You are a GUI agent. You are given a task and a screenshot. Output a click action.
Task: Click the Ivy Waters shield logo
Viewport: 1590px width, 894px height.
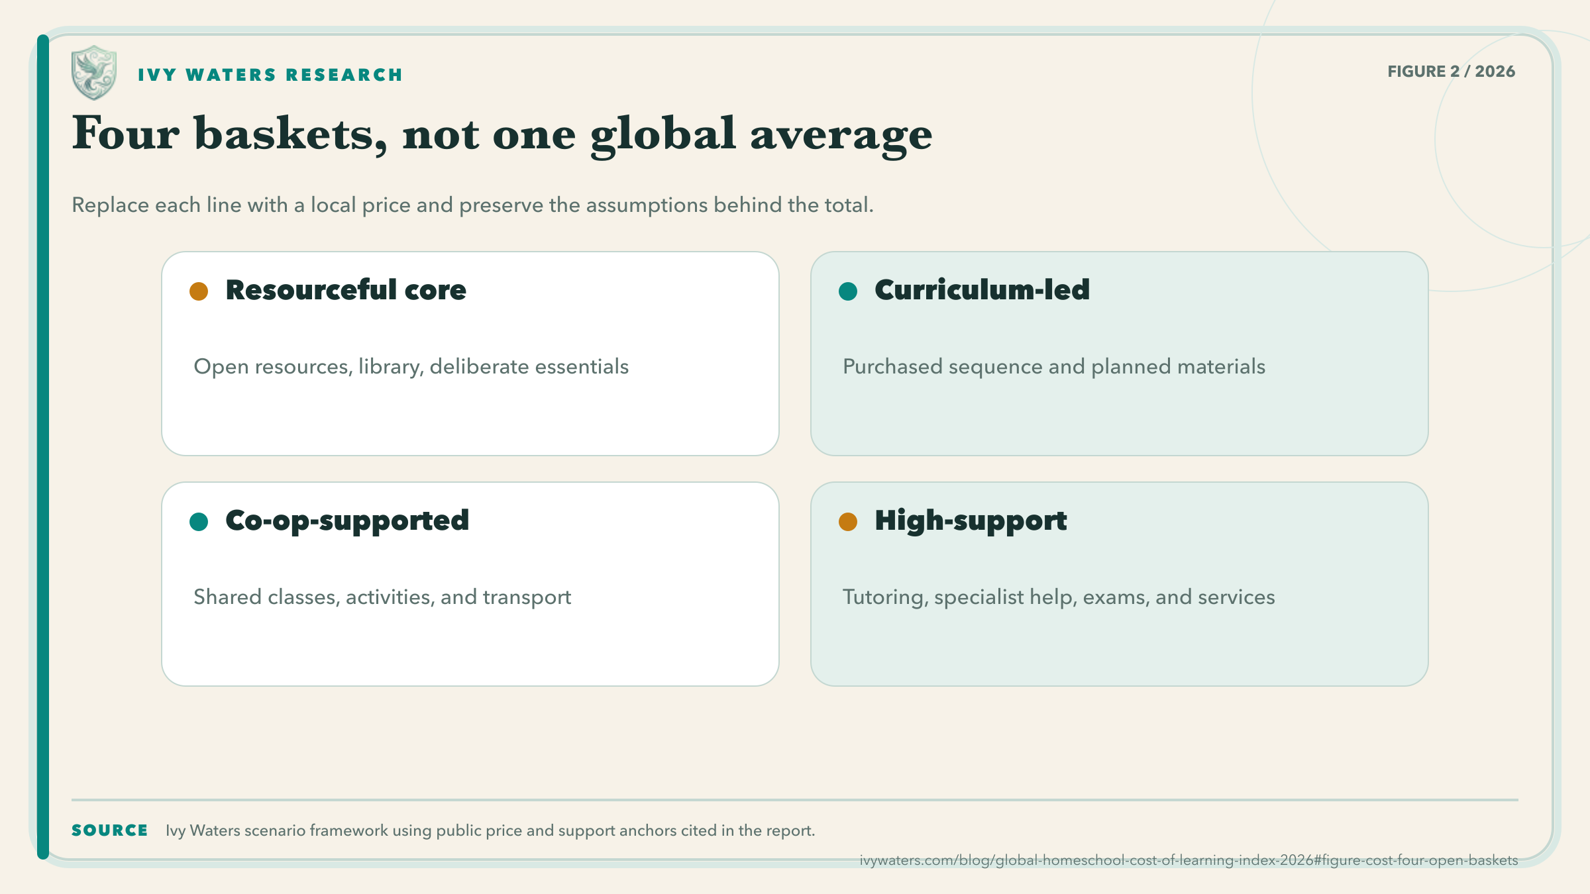[94, 73]
